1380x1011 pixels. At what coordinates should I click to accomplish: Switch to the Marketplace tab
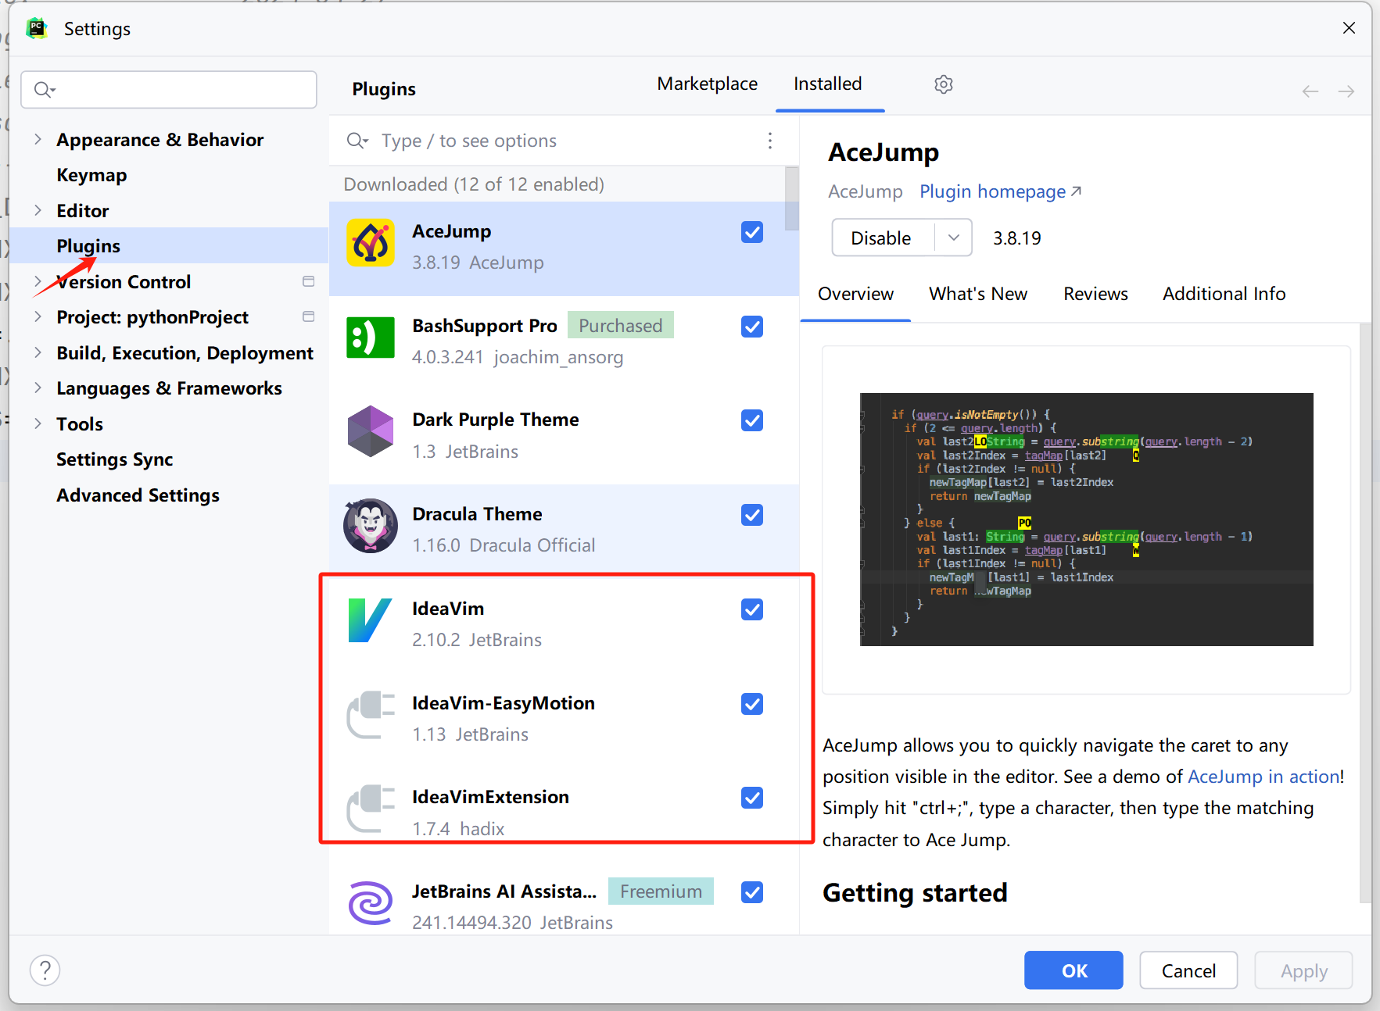707,84
